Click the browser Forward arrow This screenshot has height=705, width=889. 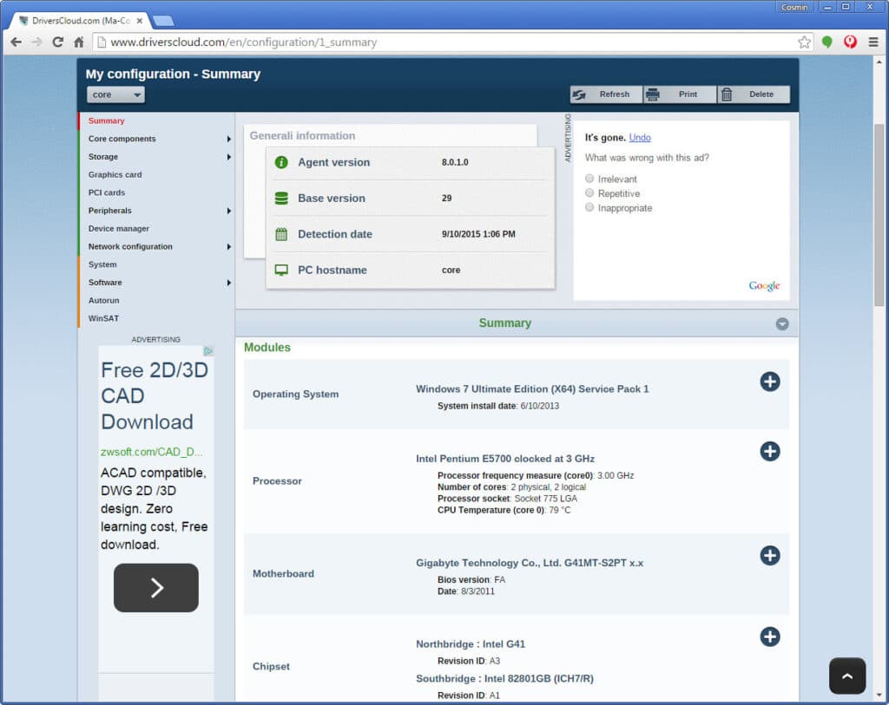(36, 42)
